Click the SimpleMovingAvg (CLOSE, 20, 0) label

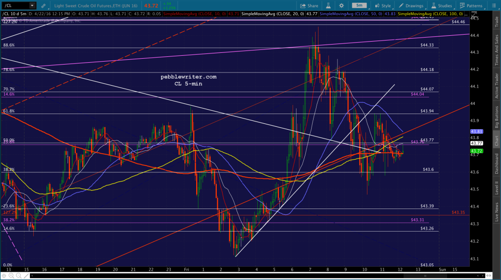coord(273,14)
